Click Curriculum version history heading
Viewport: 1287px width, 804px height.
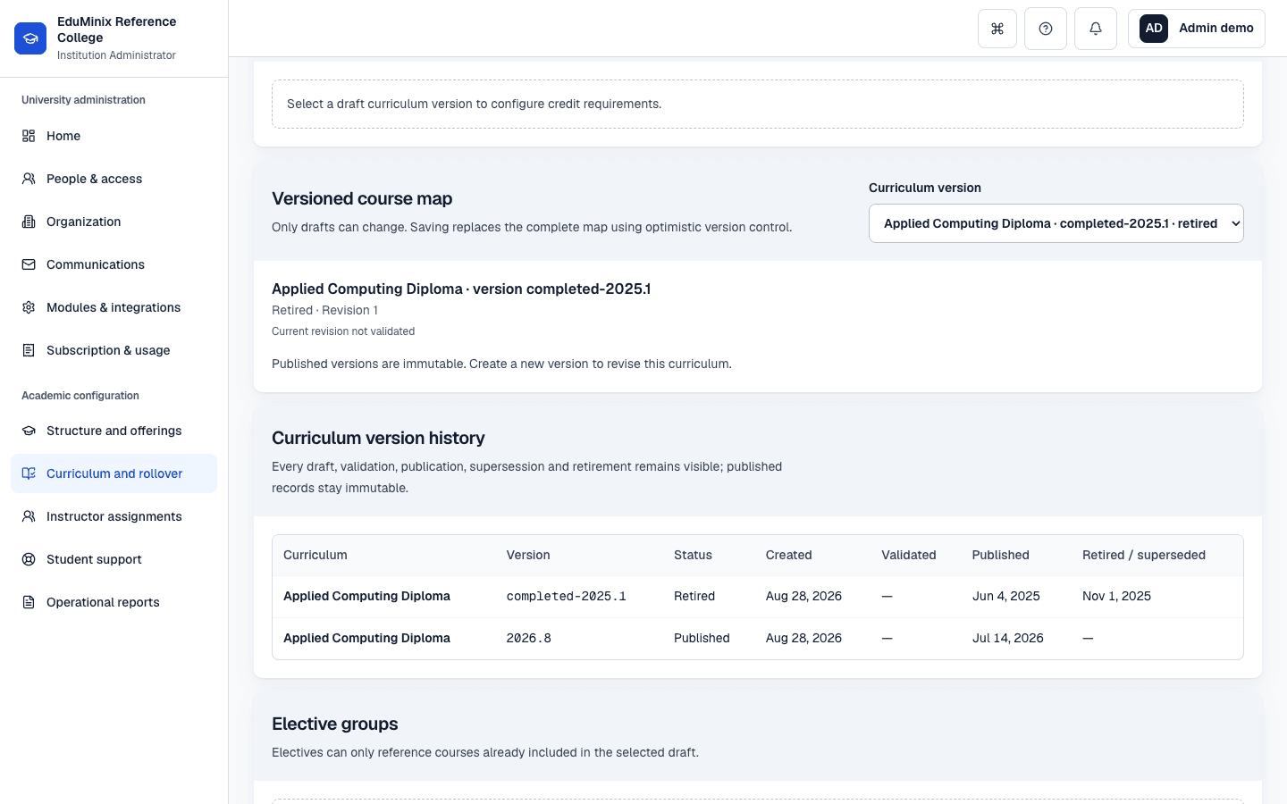click(378, 438)
